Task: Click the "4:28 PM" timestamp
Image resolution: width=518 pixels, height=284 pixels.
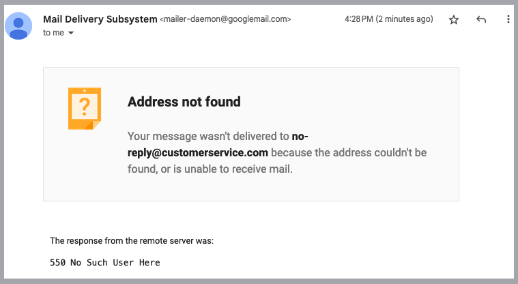Action: (359, 19)
